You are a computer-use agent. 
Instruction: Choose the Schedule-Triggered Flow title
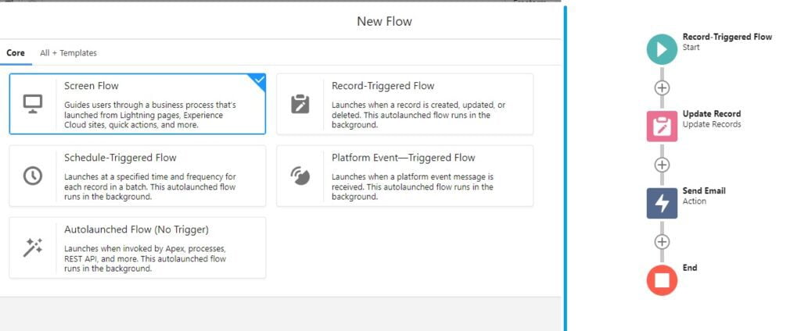tap(120, 158)
